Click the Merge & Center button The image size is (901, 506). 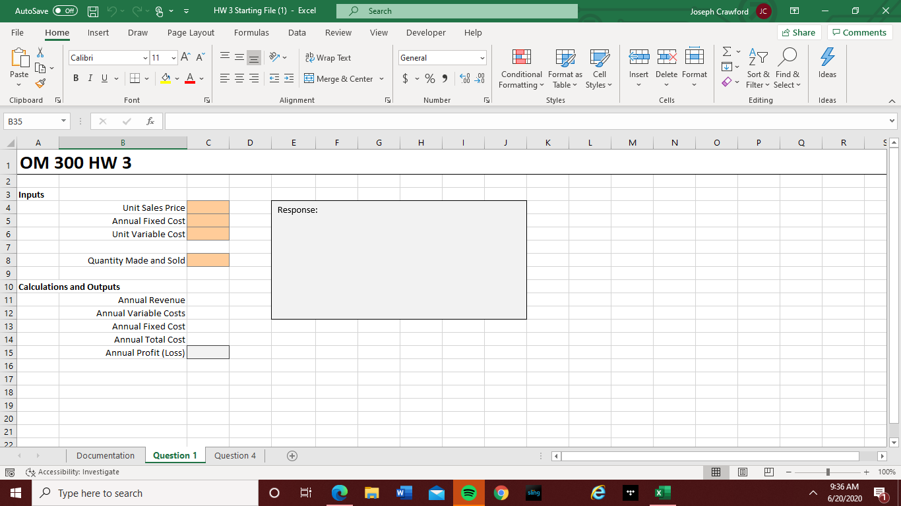click(x=338, y=78)
